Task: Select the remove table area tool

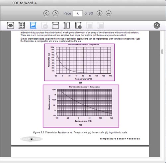Action: 78,26
